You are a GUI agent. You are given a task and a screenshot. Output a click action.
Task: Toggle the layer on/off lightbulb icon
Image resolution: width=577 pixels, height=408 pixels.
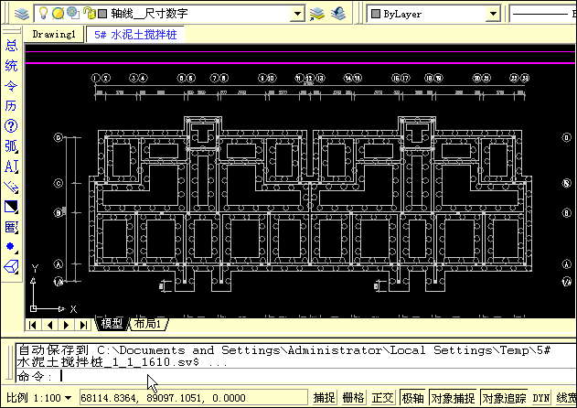(x=43, y=13)
